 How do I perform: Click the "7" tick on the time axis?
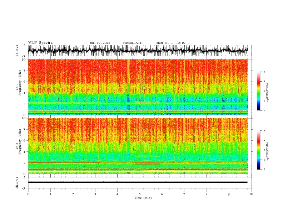pos(184,194)
